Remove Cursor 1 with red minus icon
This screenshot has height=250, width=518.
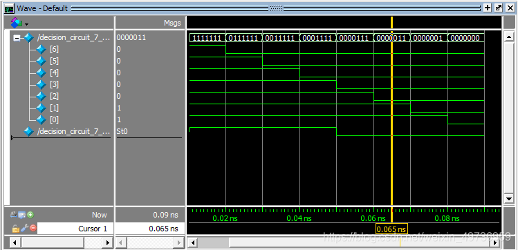click(33, 228)
